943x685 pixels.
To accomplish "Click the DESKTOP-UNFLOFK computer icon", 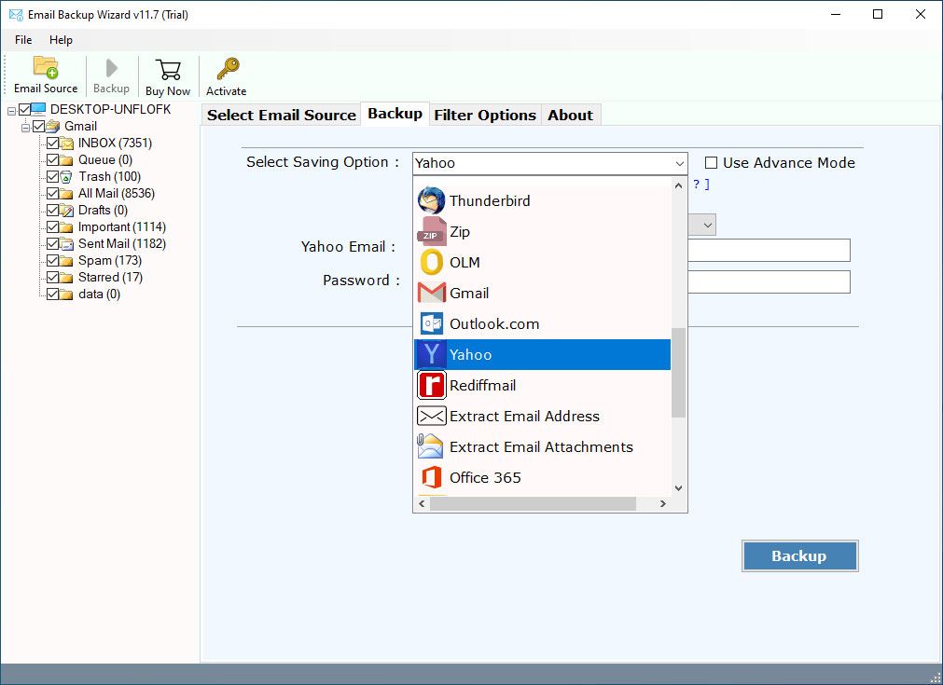I will [38, 109].
